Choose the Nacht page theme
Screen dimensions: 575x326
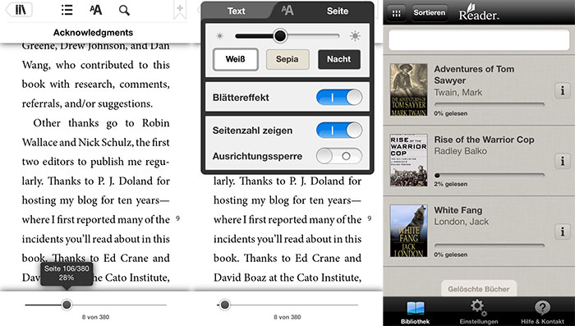click(x=338, y=59)
